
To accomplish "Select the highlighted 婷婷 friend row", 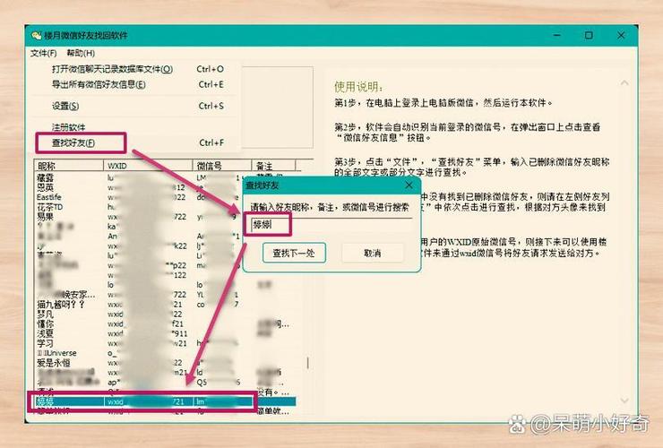I will coord(165,401).
